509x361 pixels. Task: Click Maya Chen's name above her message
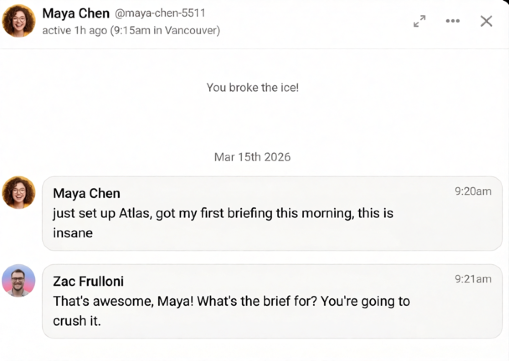(86, 193)
